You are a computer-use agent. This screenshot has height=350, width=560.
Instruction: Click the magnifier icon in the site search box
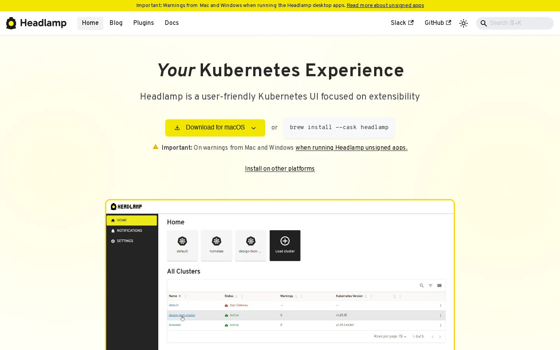point(484,23)
